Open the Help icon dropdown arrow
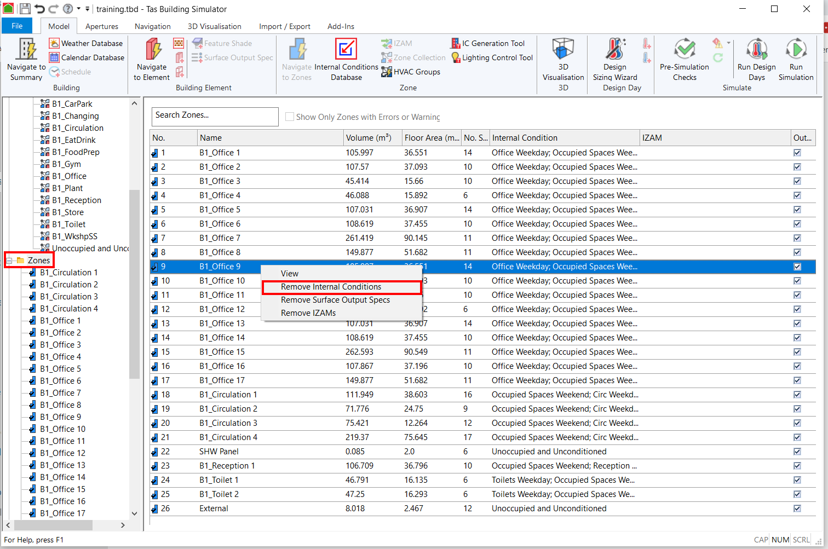This screenshot has width=828, height=549. tap(78, 9)
